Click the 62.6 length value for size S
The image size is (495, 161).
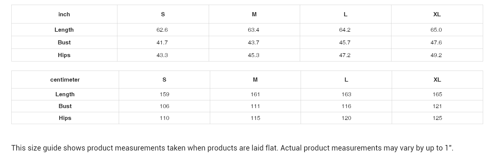coord(162,30)
